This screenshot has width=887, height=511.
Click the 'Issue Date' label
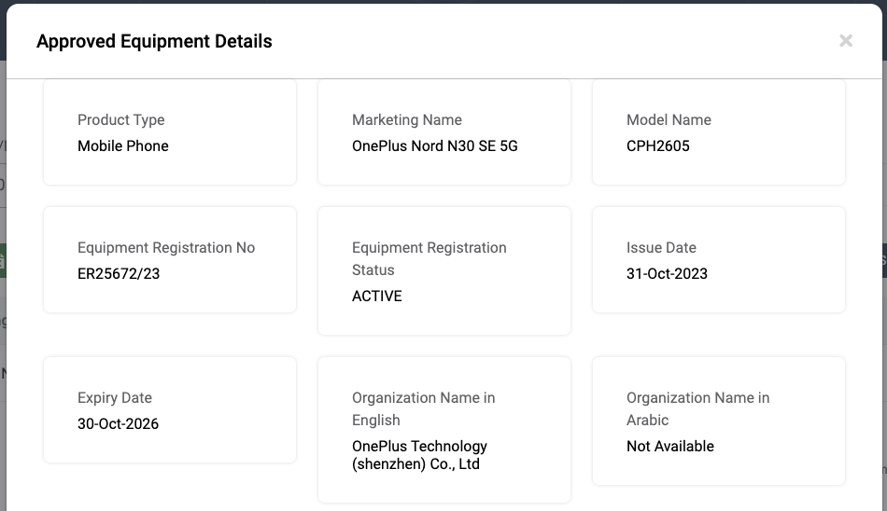click(x=661, y=248)
